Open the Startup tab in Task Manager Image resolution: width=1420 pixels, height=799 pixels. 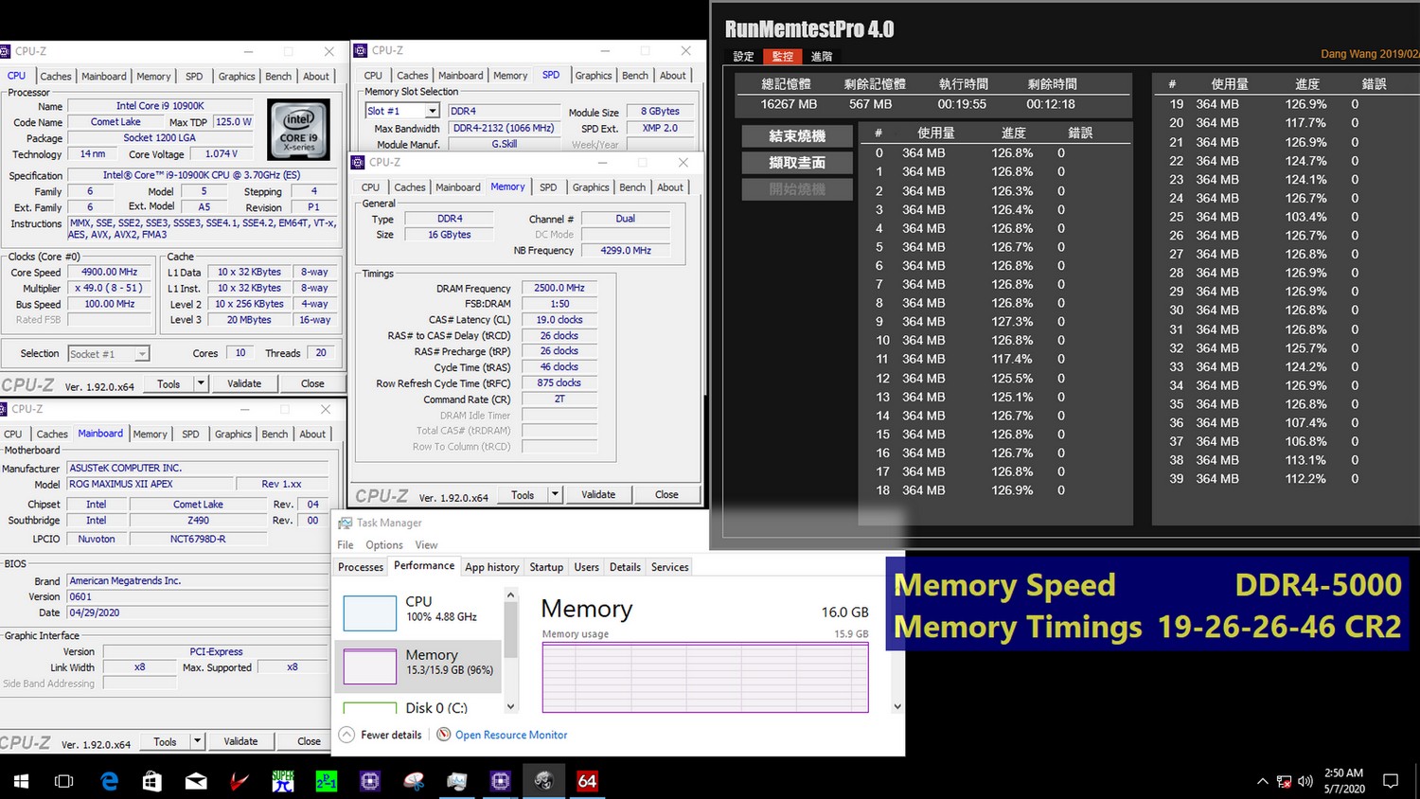pyautogui.click(x=546, y=567)
